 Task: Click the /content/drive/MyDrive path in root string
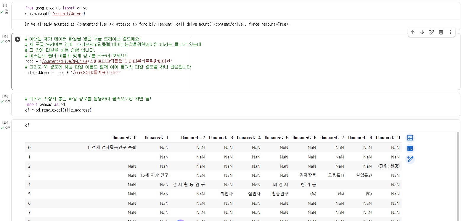(64, 61)
